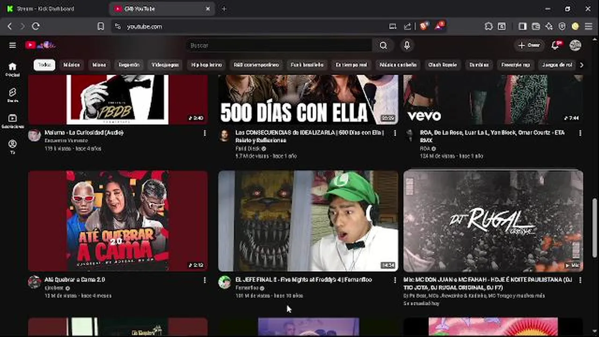
Task: Filter by Música caribeña
Action: 398,65
